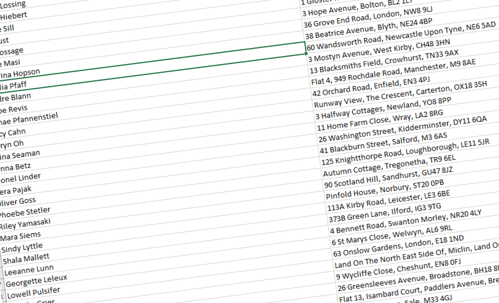Screen dimensions: 499x303
Task: Select address 'Pinfold House, Norbury'
Action: pos(385,190)
